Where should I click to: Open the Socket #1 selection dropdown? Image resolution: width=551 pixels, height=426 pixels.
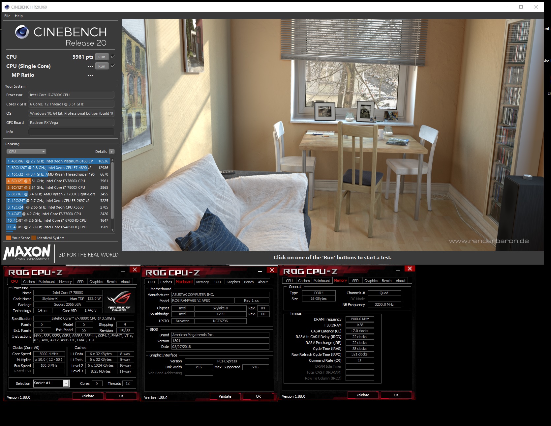(66, 383)
